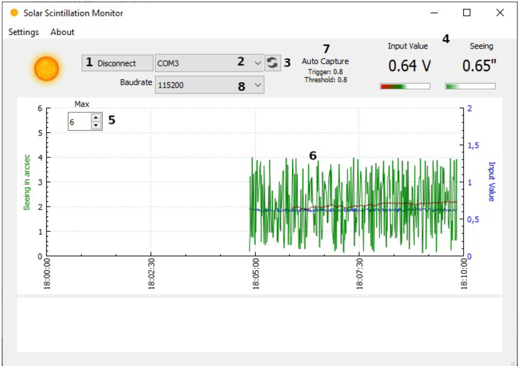Click the empty log panel below chart
Viewport: 520px width, 366px height.
pyautogui.click(x=259, y=324)
